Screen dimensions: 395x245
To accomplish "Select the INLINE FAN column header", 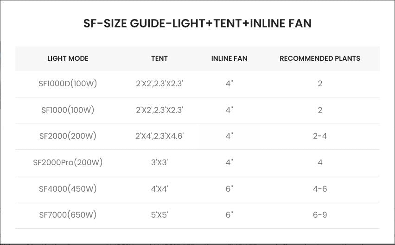I will 229,58.
